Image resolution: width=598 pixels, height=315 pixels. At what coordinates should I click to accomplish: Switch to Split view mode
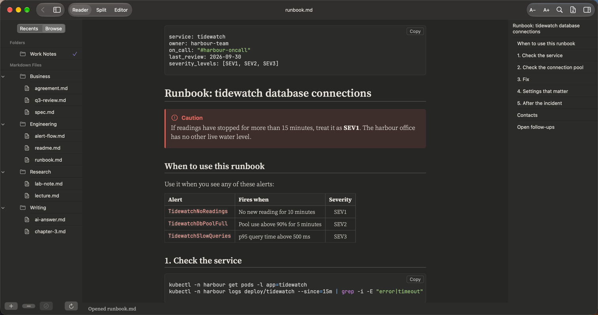click(x=101, y=10)
